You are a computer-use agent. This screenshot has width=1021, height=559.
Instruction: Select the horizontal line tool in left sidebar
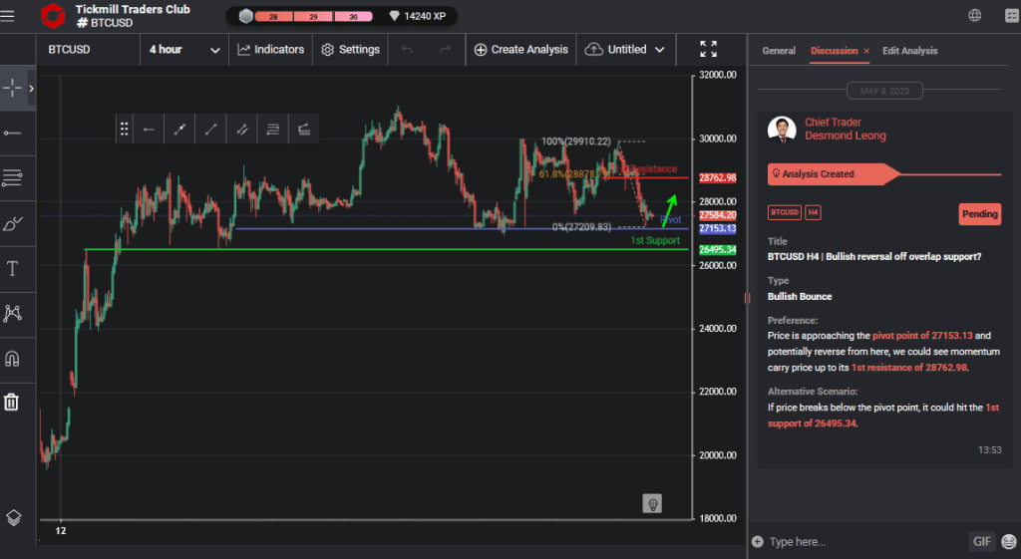click(x=12, y=133)
